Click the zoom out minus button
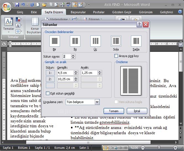The width and height of the screenshot is (184, 151). (143, 148)
